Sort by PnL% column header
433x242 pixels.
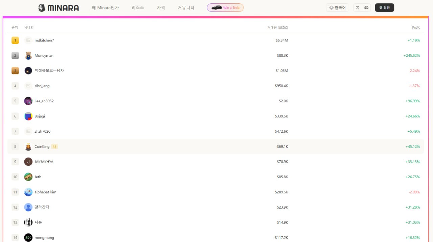point(416,28)
